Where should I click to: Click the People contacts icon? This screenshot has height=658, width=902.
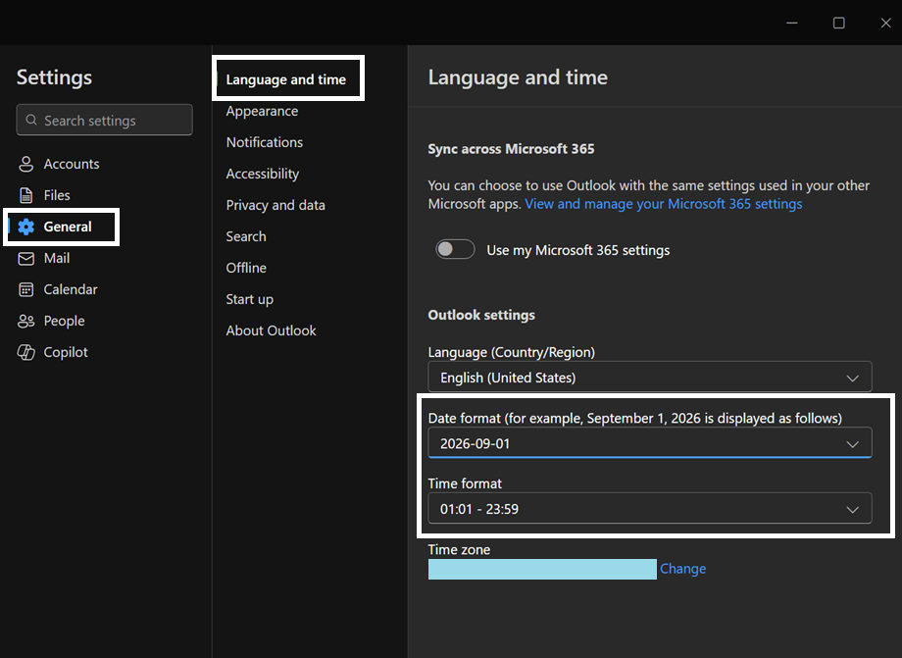click(26, 321)
